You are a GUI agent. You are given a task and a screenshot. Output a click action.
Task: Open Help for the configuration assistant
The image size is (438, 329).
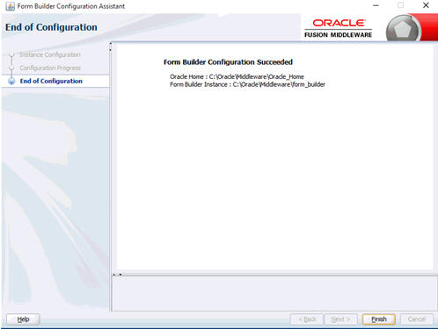[x=23, y=319]
